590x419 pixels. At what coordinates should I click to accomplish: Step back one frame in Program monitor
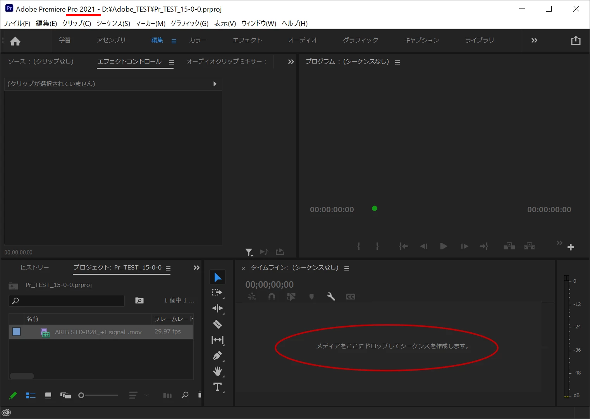[424, 246]
